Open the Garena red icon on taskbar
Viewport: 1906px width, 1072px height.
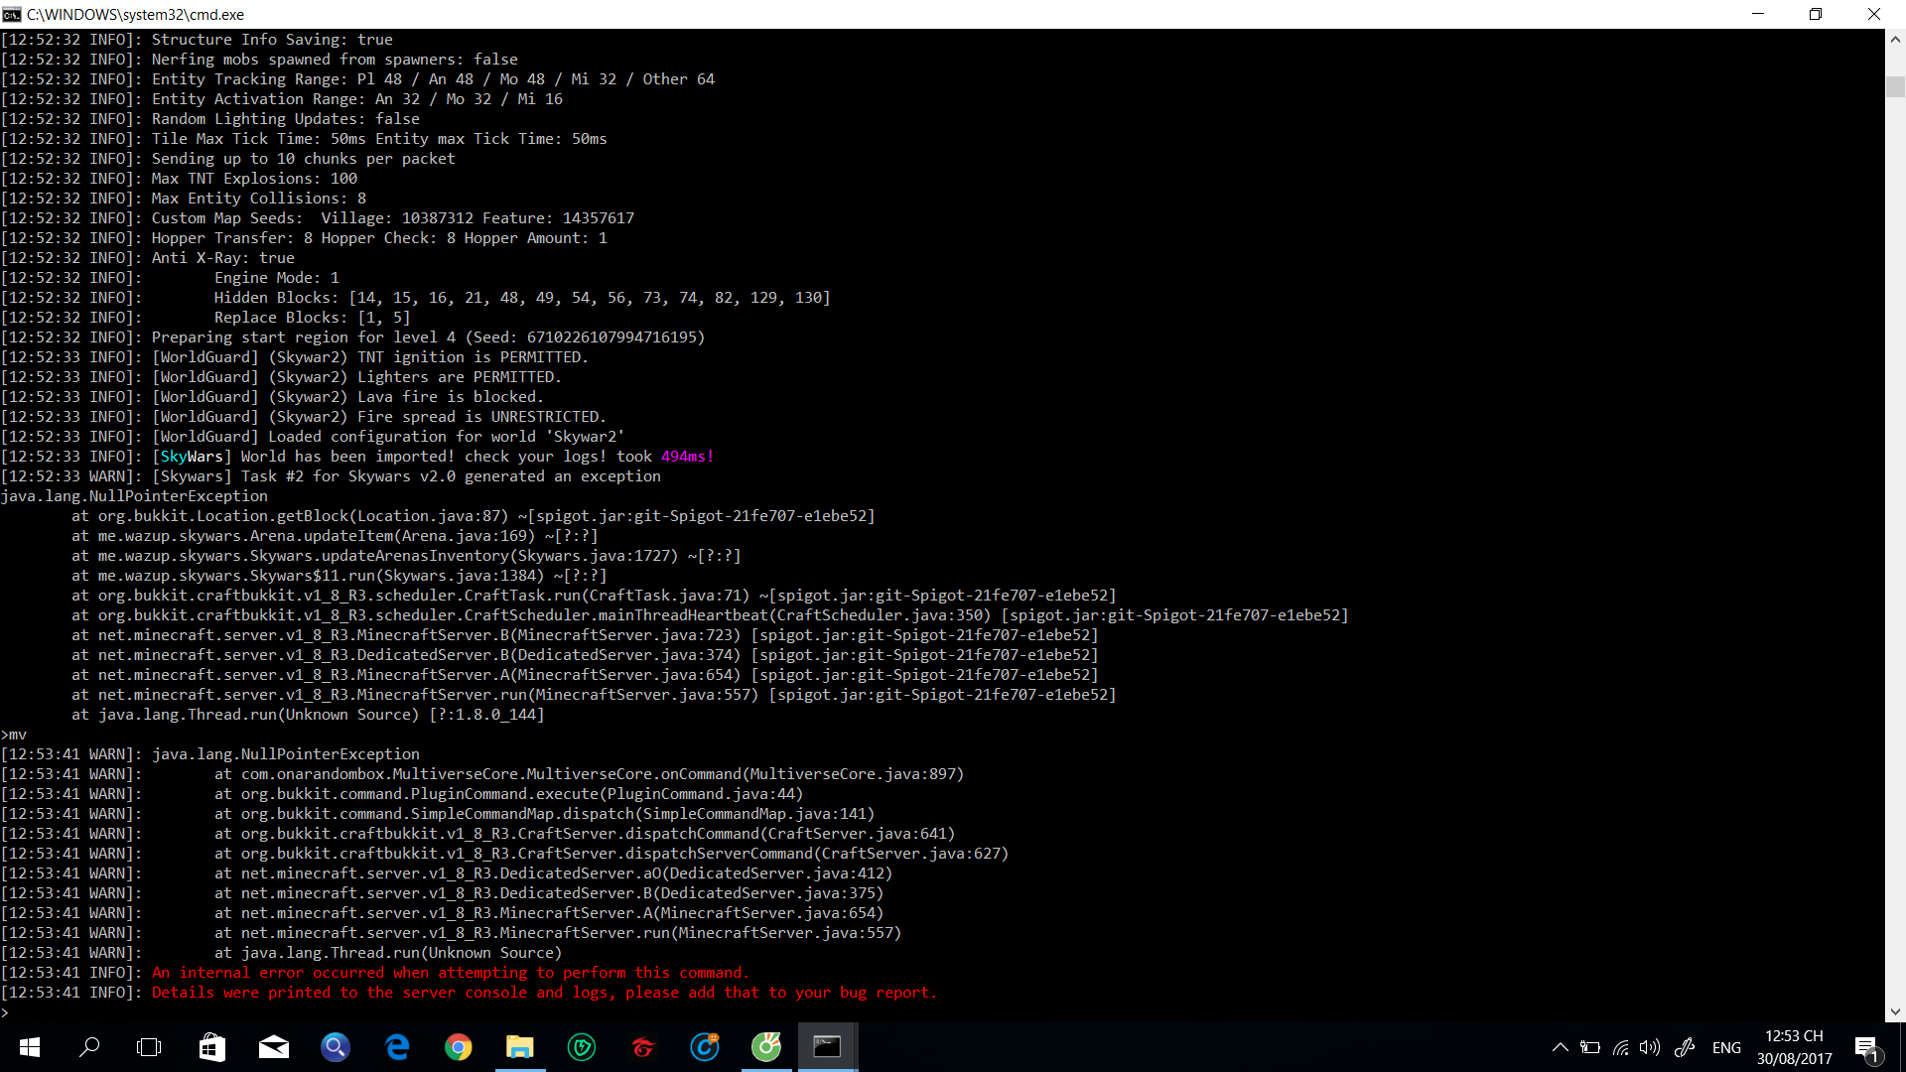(x=643, y=1047)
